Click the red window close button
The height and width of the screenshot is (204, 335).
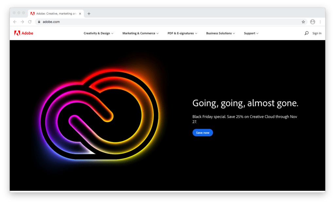tap(14, 13)
